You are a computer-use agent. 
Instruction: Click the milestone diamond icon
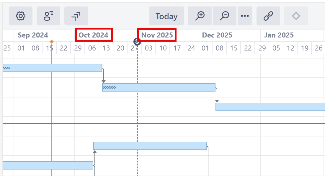tap(296, 16)
